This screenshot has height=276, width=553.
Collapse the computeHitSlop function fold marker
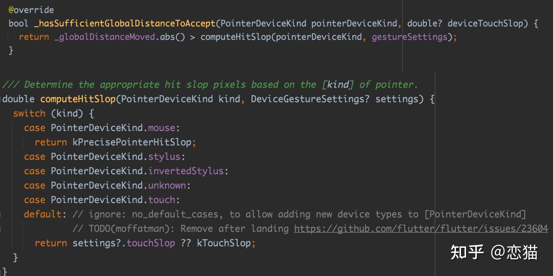[x=1, y=99]
